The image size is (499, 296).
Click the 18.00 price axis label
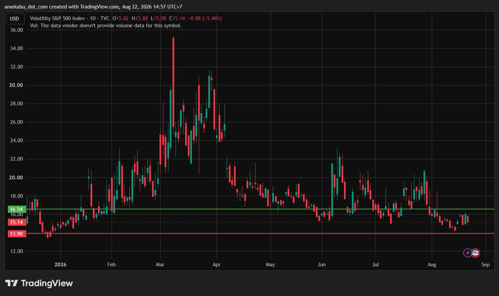(17, 196)
